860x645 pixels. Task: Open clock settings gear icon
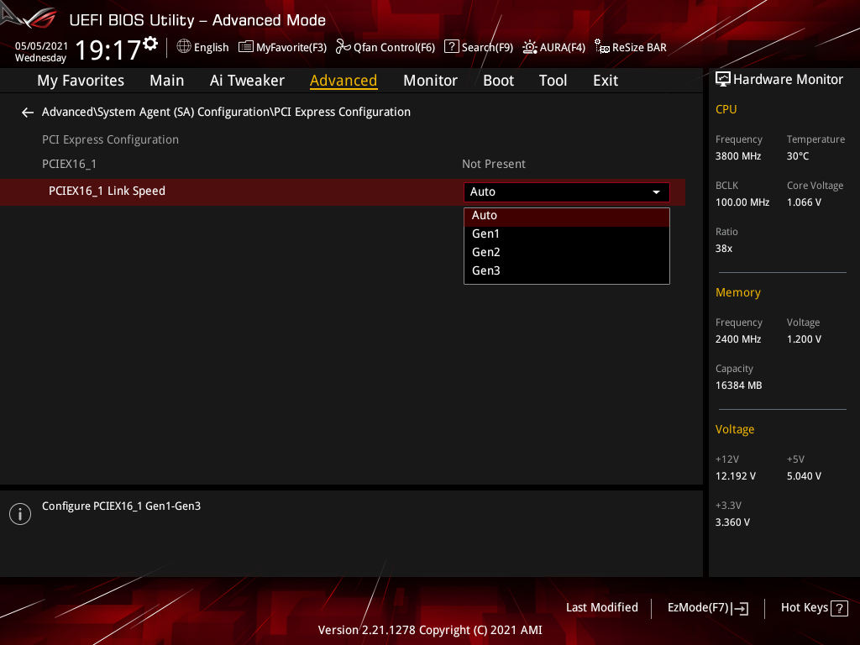(150, 44)
